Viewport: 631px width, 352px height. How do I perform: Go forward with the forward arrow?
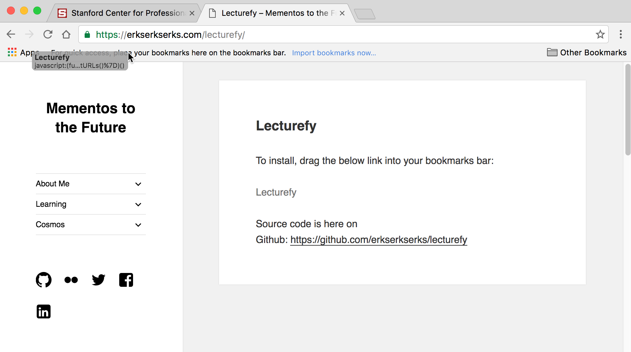click(29, 34)
